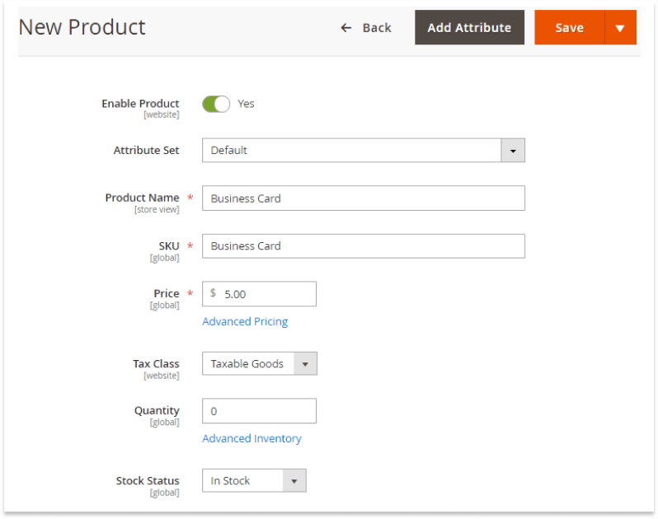The image size is (658, 519).
Task: Open the Save options arrow
Action: (x=620, y=28)
